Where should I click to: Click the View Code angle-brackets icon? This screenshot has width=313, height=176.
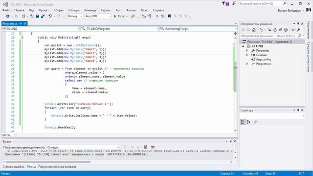click(293, 30)
